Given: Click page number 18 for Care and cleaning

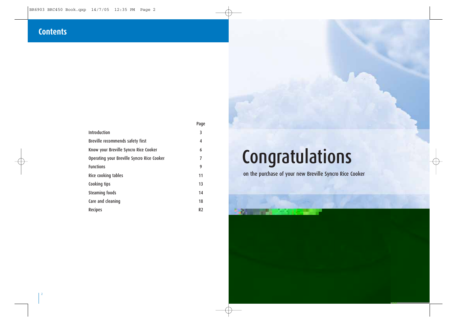Looking at the screenshot, I should pos(201,201).
